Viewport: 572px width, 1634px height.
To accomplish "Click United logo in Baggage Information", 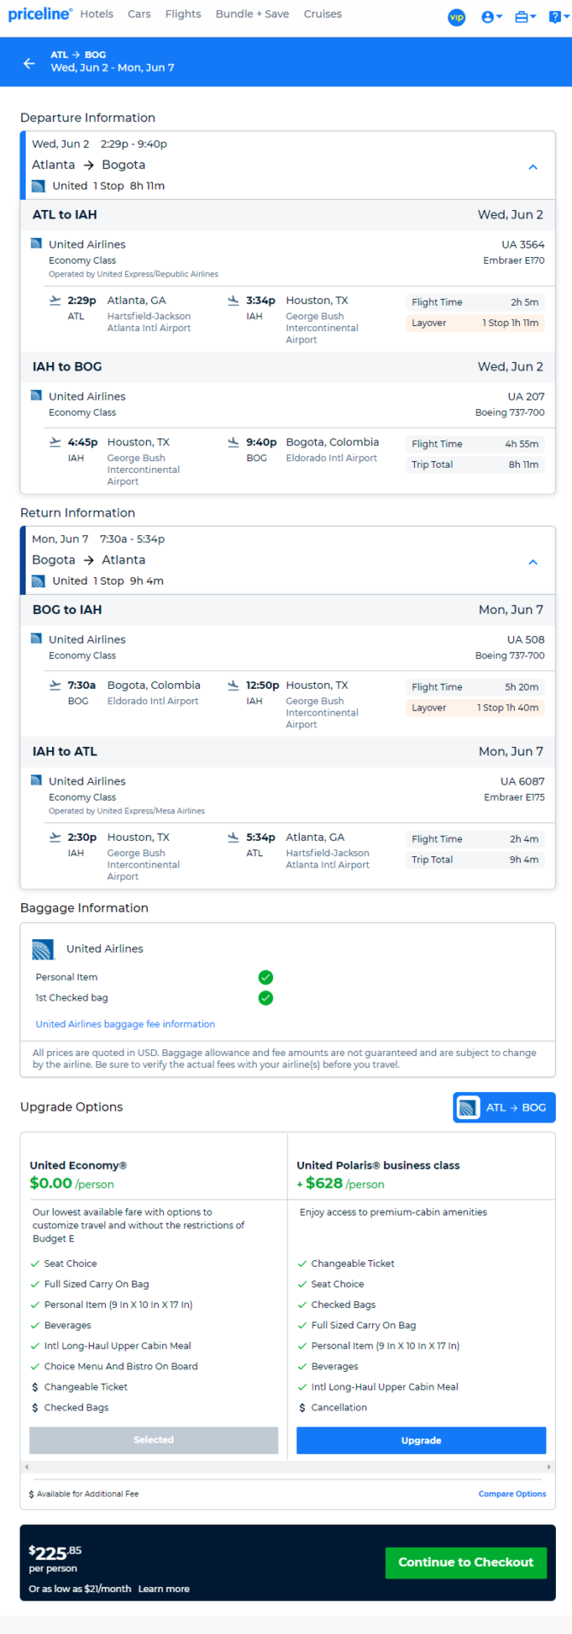I will [44, 949].
